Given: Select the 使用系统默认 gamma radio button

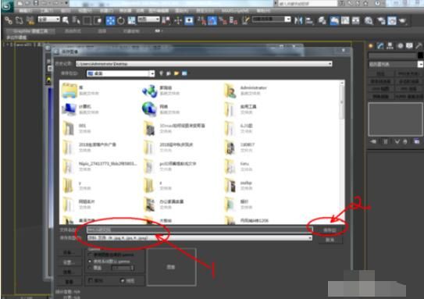Looking at the screenshot, I should point(91,262).
